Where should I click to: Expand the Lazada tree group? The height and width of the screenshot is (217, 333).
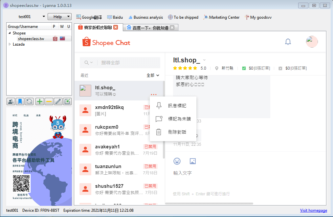[x=10, y=44]
